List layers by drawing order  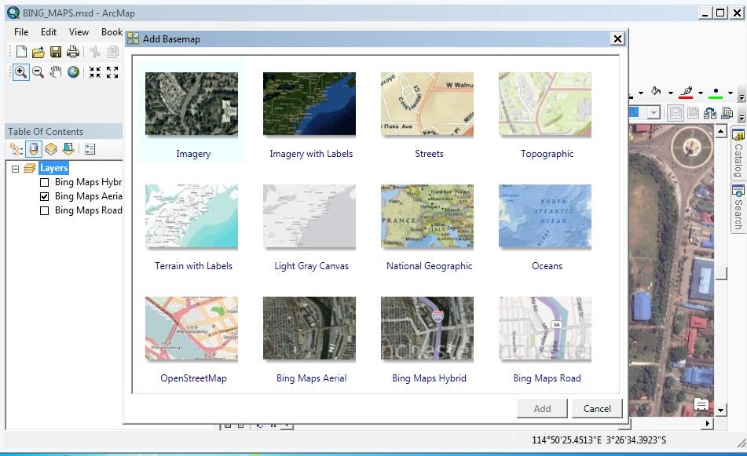[x=16, y=149]
